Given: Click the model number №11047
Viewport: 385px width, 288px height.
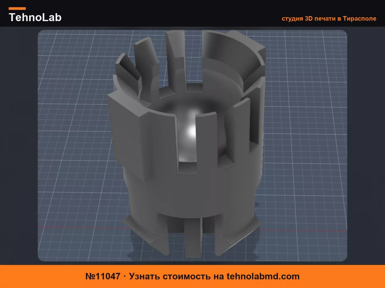Looking at the screenshot, I should click(103, 276).
